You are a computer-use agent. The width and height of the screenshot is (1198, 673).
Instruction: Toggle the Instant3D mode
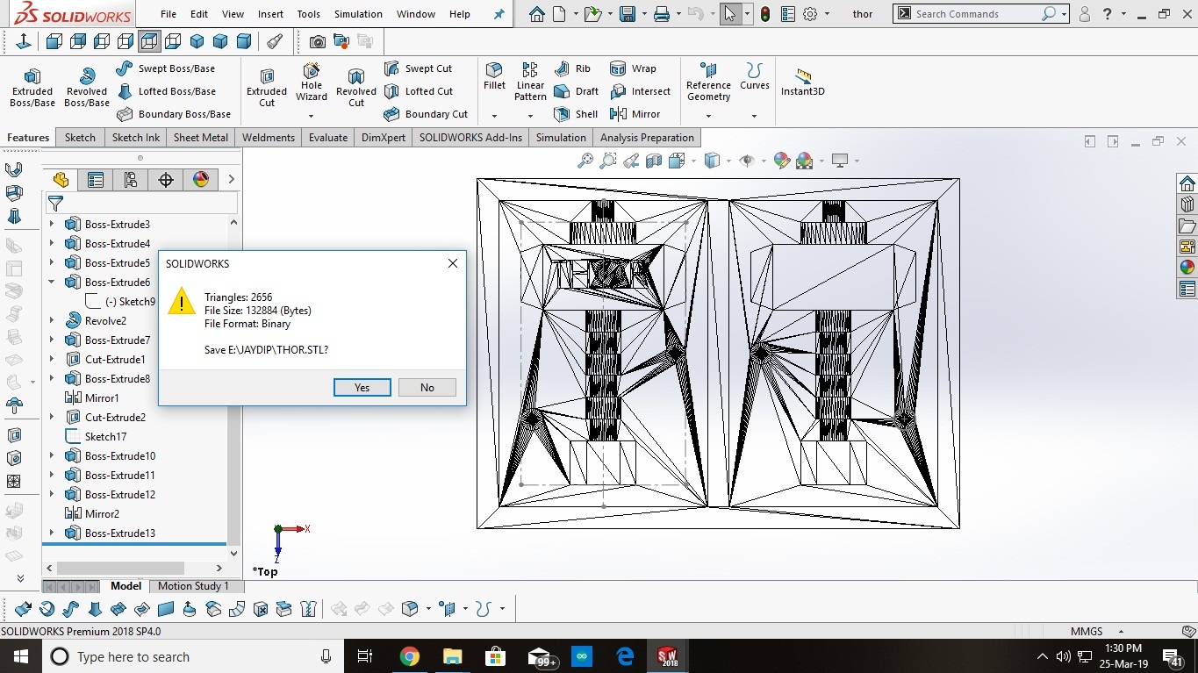coord(802,82)
